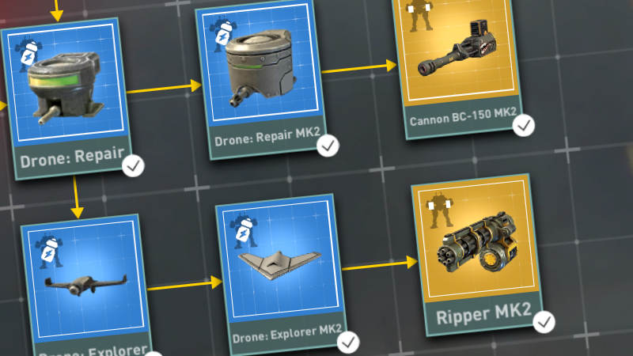
Task: Click the checkmark on Ripper MK2
Action: point(544,322)
